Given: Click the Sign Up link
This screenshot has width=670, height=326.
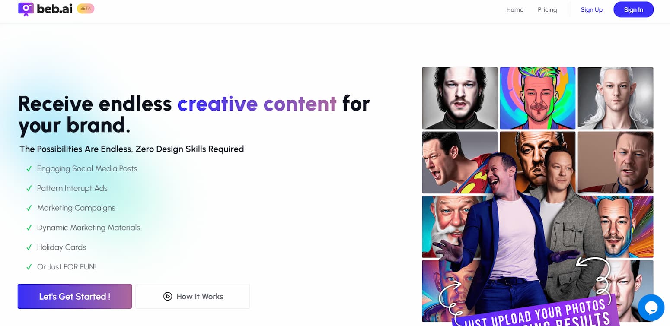Looking at the screenshot, I should 592,9.
